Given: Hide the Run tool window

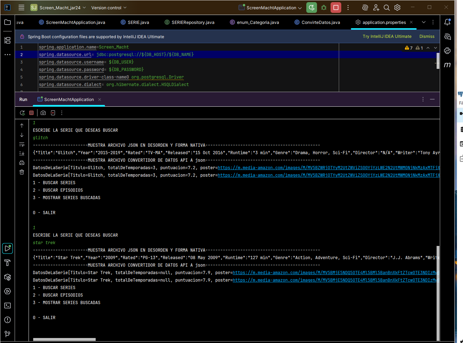Looking at the screenshot, I should [432, 99].
